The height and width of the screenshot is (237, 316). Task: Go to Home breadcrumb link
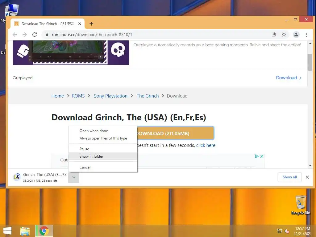58,96
